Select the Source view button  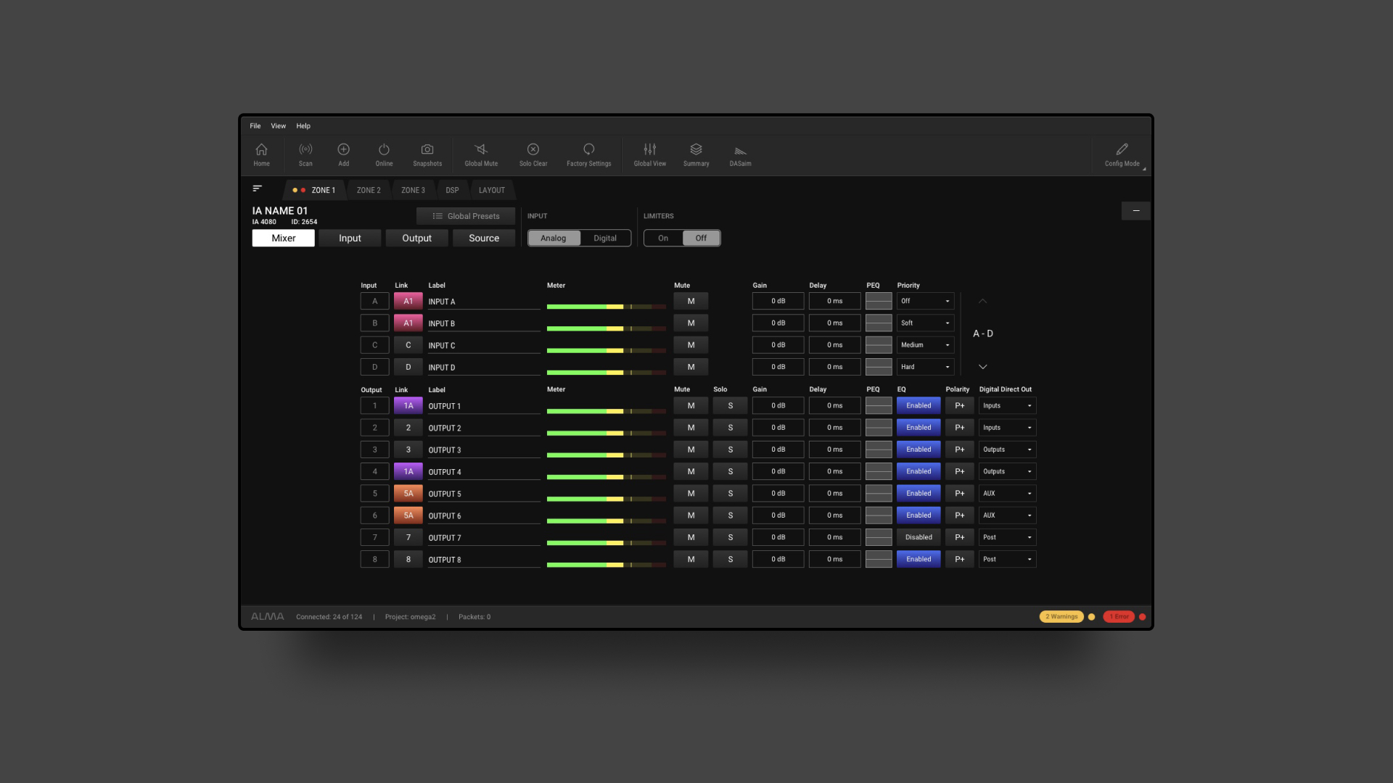pos(484,238)
